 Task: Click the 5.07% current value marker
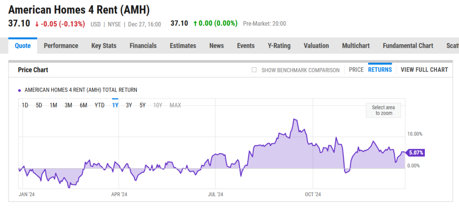[x=415, y=153]
